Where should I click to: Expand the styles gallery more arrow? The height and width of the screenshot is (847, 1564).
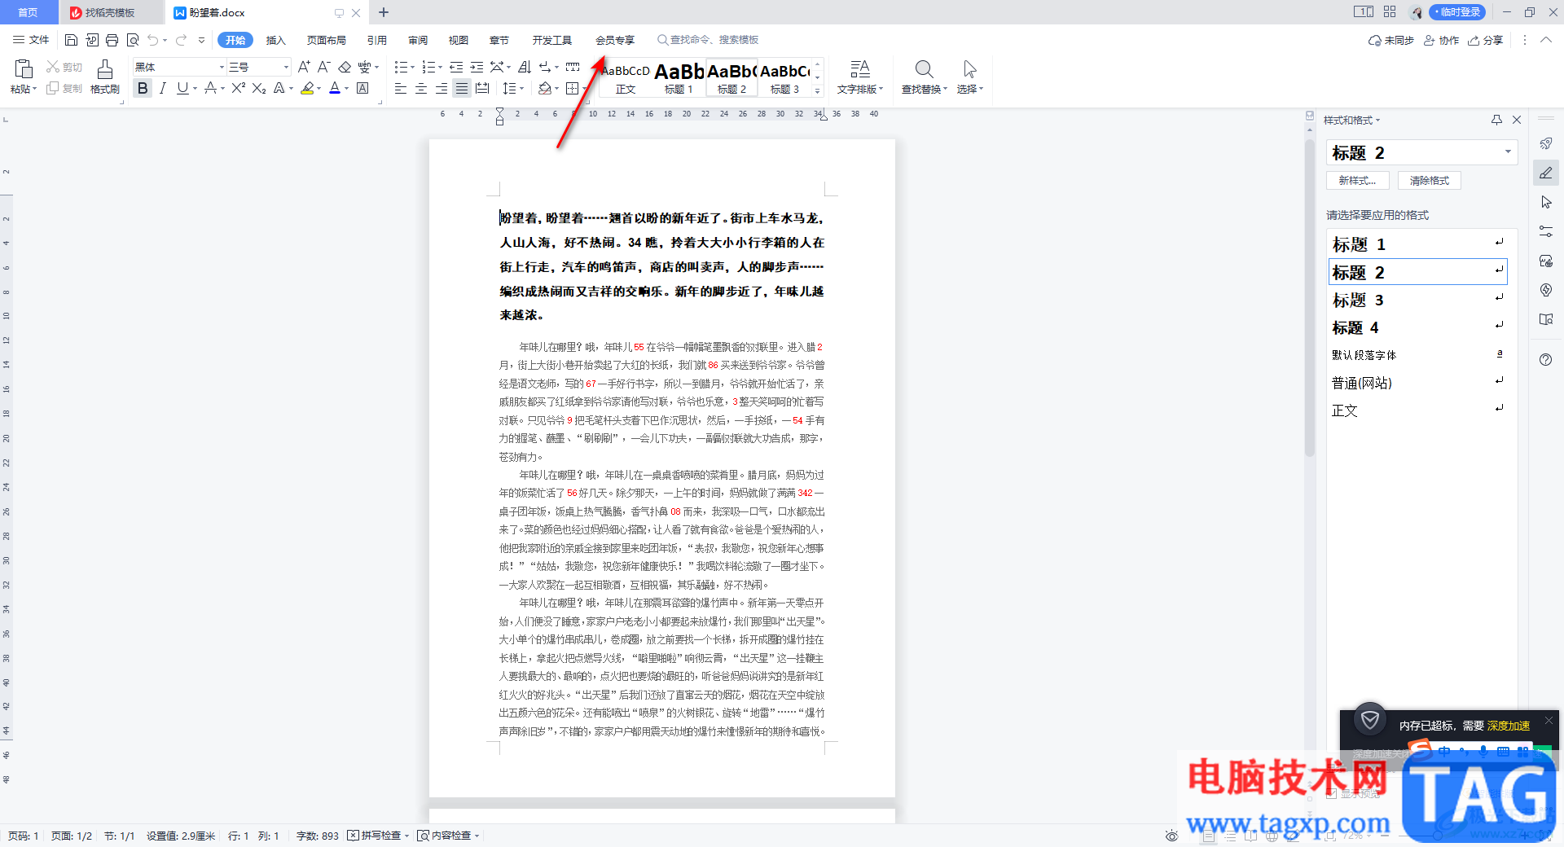817,90
